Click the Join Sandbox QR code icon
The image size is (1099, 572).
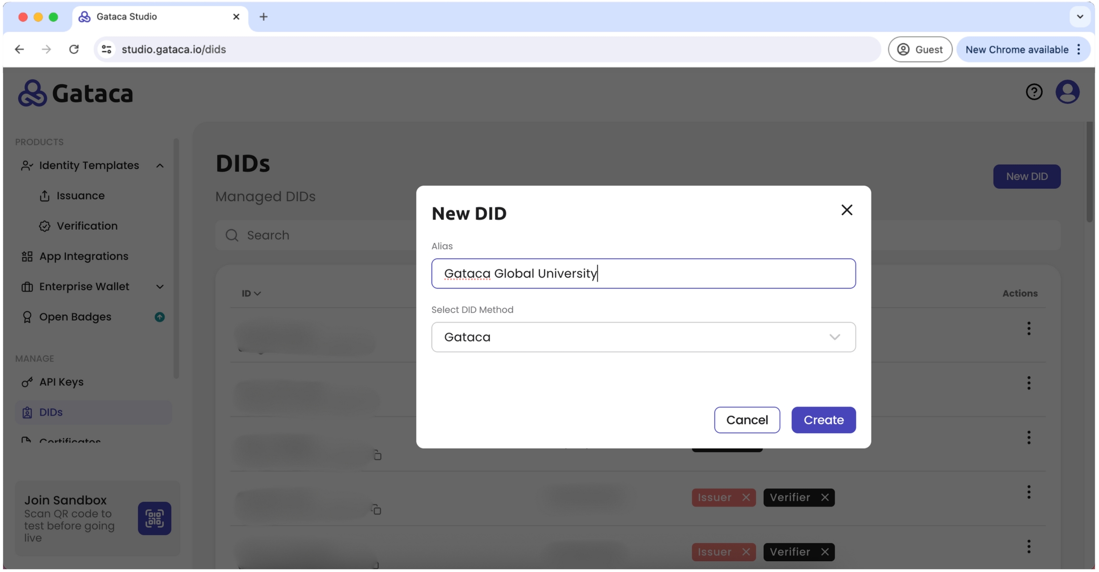tap(155, 518)
